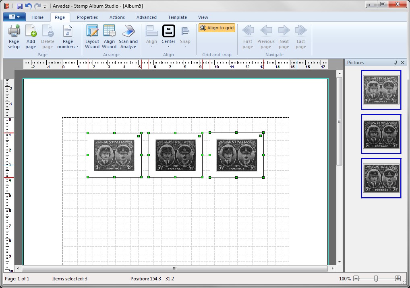Switch to the Properties tab
This screenshot has height=288, width=410.
point(87,17)
